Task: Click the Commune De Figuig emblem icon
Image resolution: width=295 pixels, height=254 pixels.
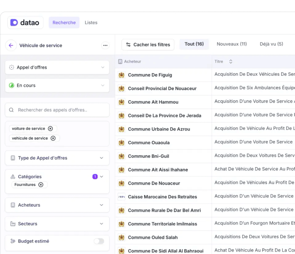Action: (122, 75)
